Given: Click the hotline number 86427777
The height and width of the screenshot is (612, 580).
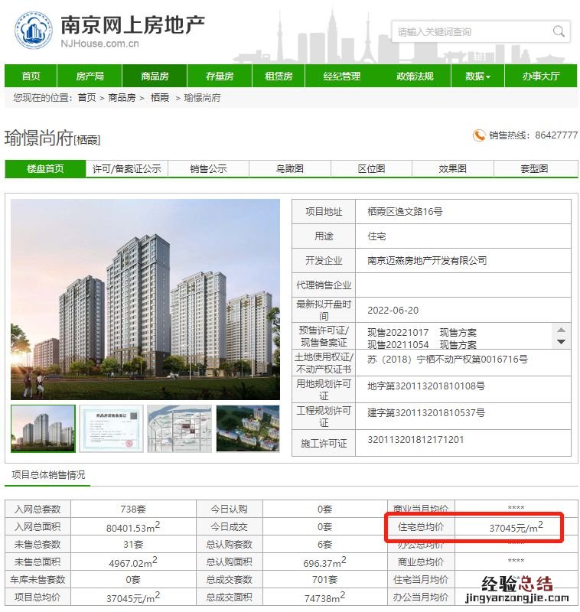Looking at the screenshot, I should (x=556, y=135).
